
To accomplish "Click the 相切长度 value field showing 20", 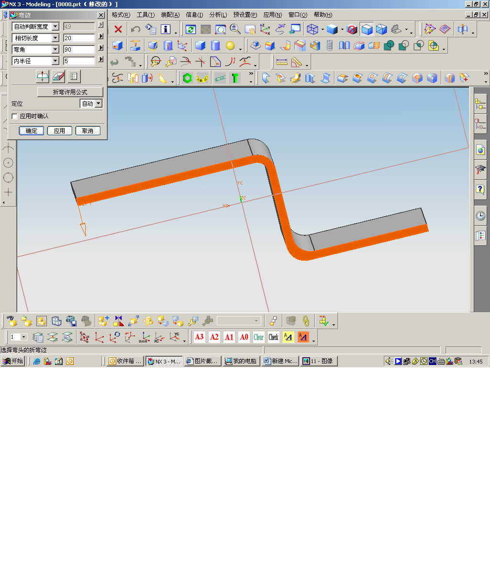I will click(79, 38).
